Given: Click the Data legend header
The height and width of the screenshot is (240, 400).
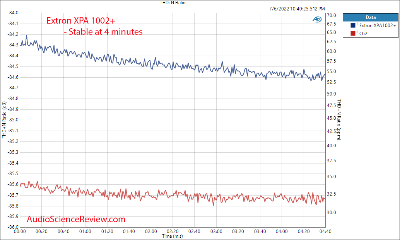Looking at the screenshot, I should pyautogui.click(x=371, y=17).
